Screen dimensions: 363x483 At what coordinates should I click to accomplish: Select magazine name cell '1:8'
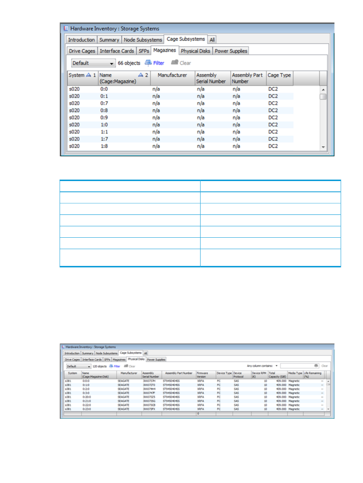pyautogui.click(x=104, y=146)
